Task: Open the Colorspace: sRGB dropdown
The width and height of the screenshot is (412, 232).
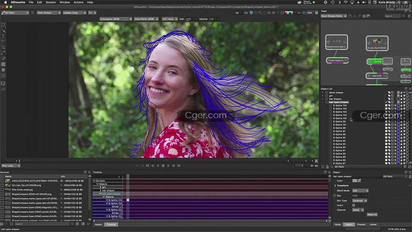Action: [116, 19]
